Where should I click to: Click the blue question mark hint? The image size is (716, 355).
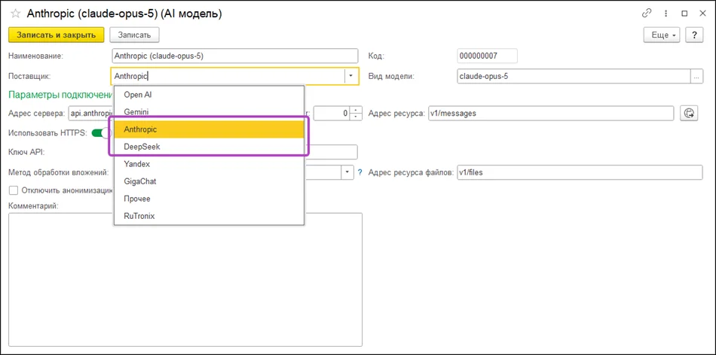(360, 173)
